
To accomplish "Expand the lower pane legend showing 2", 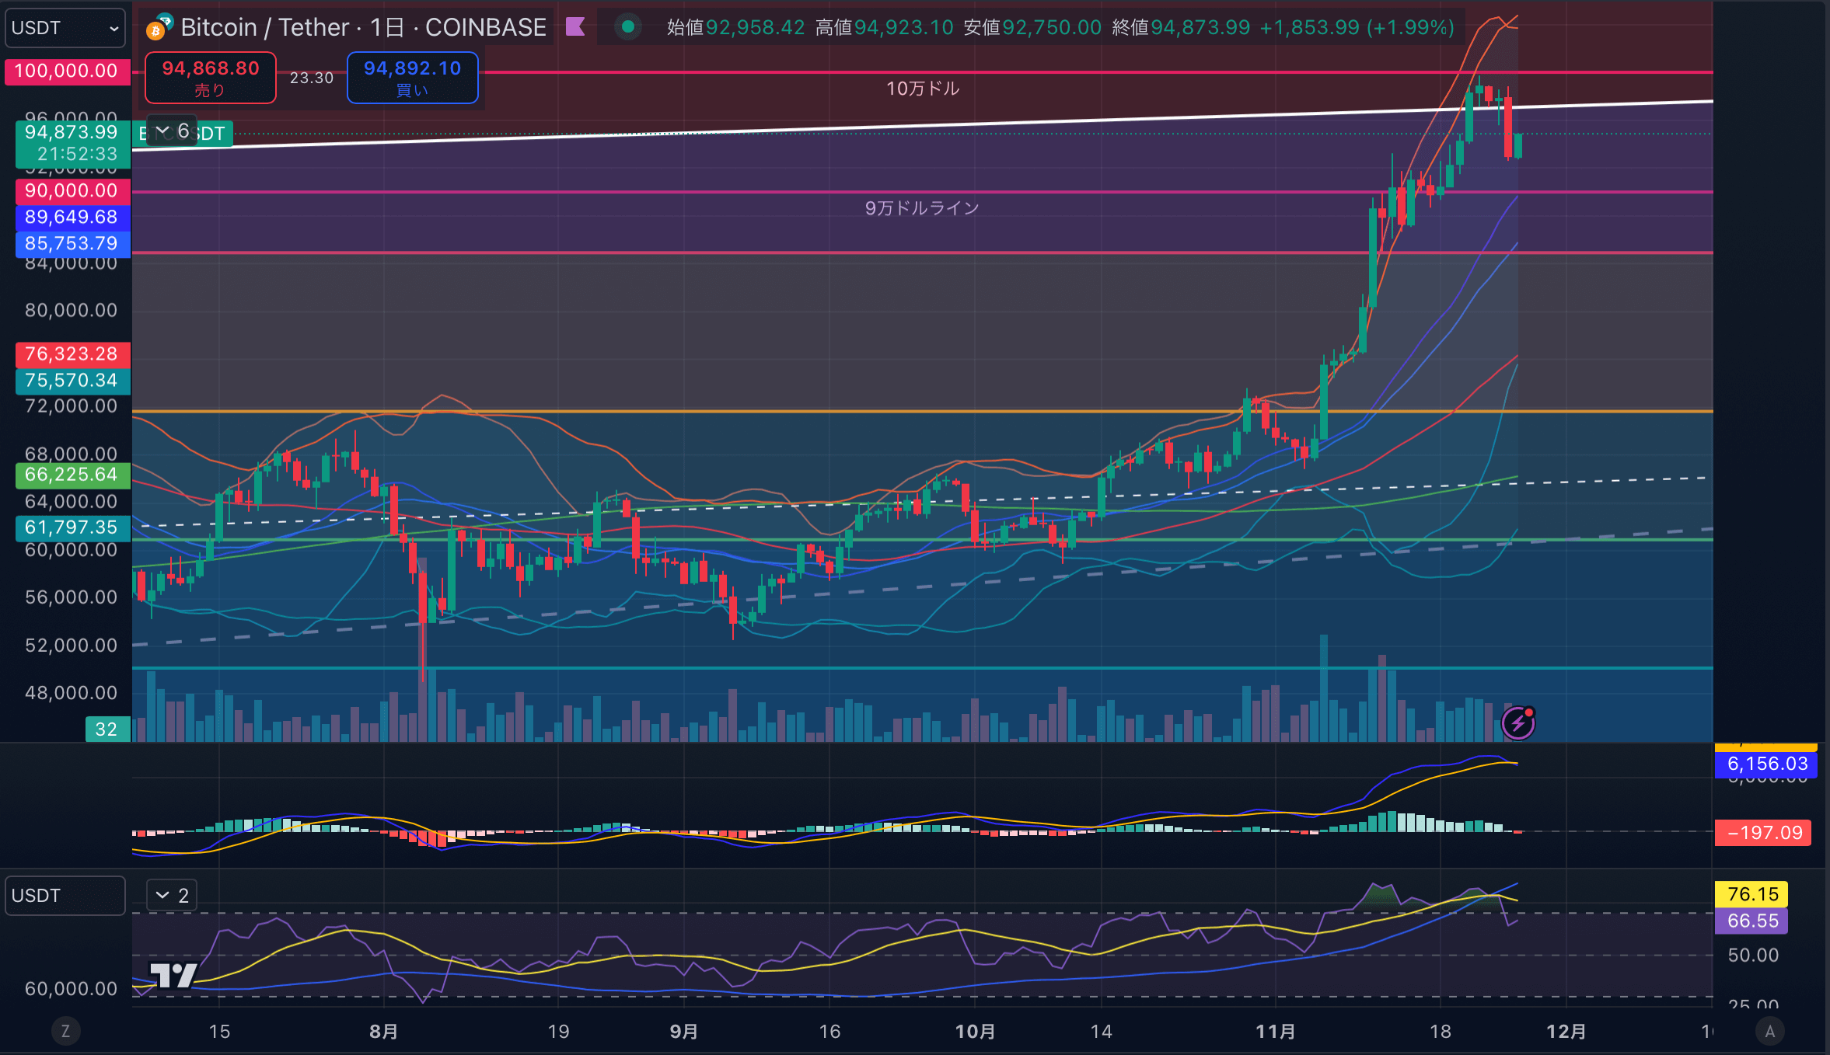I will [x=173, y=895].
